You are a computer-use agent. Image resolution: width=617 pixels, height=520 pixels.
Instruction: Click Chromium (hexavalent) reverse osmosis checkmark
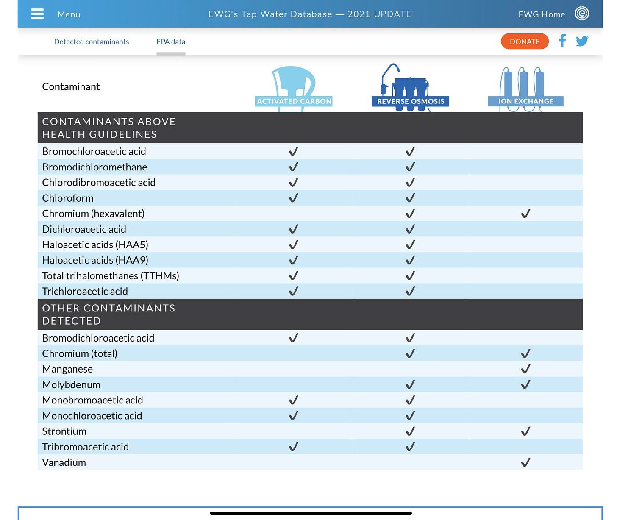410,214
